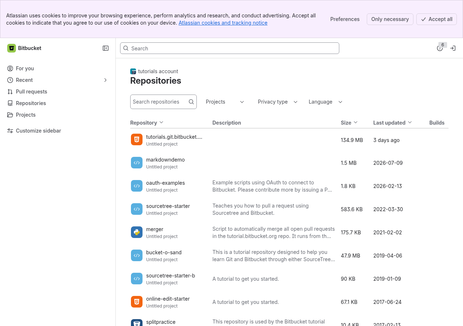Collapse the sidebar with the panel icon
The height and width of the screenshot is (326, 463).
tap(106, 48)
